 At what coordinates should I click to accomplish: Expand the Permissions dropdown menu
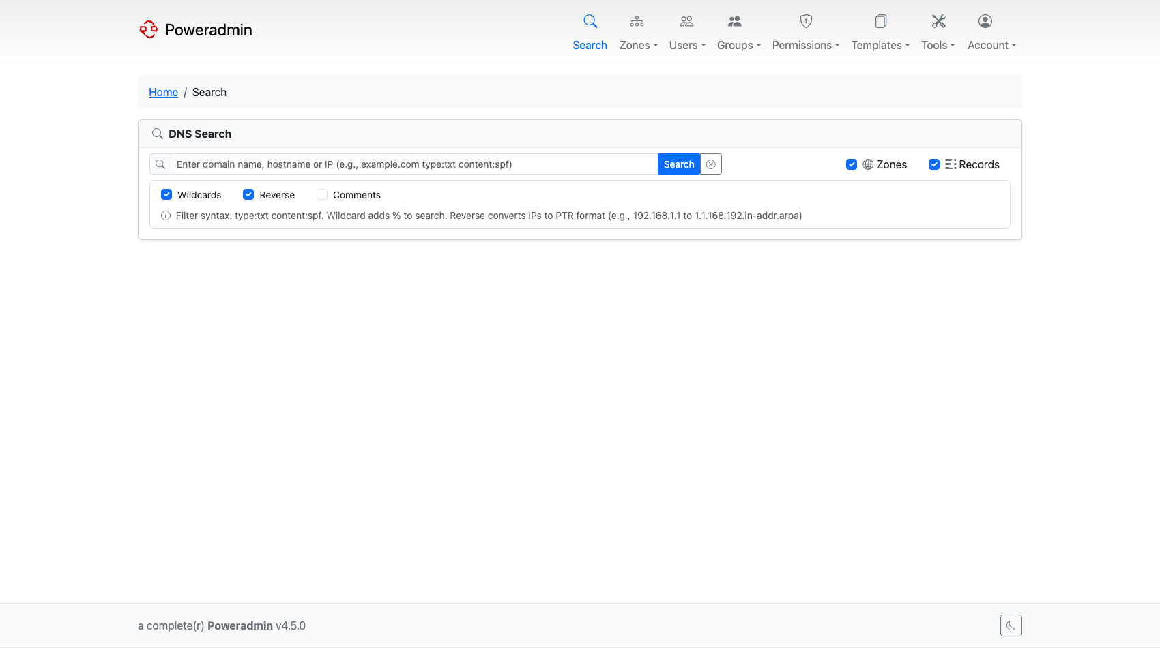(x=806, y=45)
